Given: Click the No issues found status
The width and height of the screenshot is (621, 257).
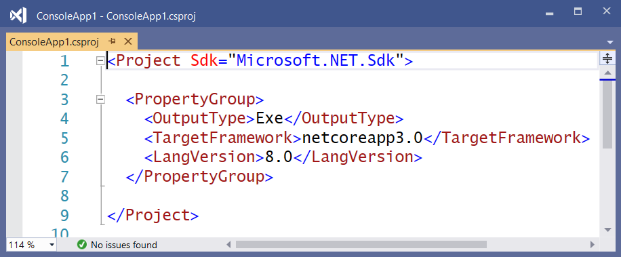Looking at the screenshot, I should click(x=124, y=245).
